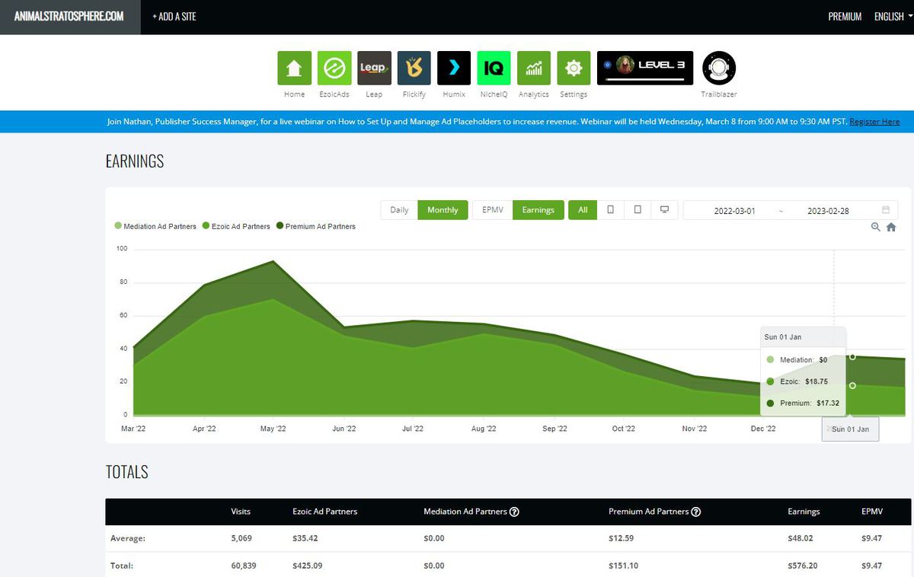Filter chart by desktop monitor icon

[665, 210]
